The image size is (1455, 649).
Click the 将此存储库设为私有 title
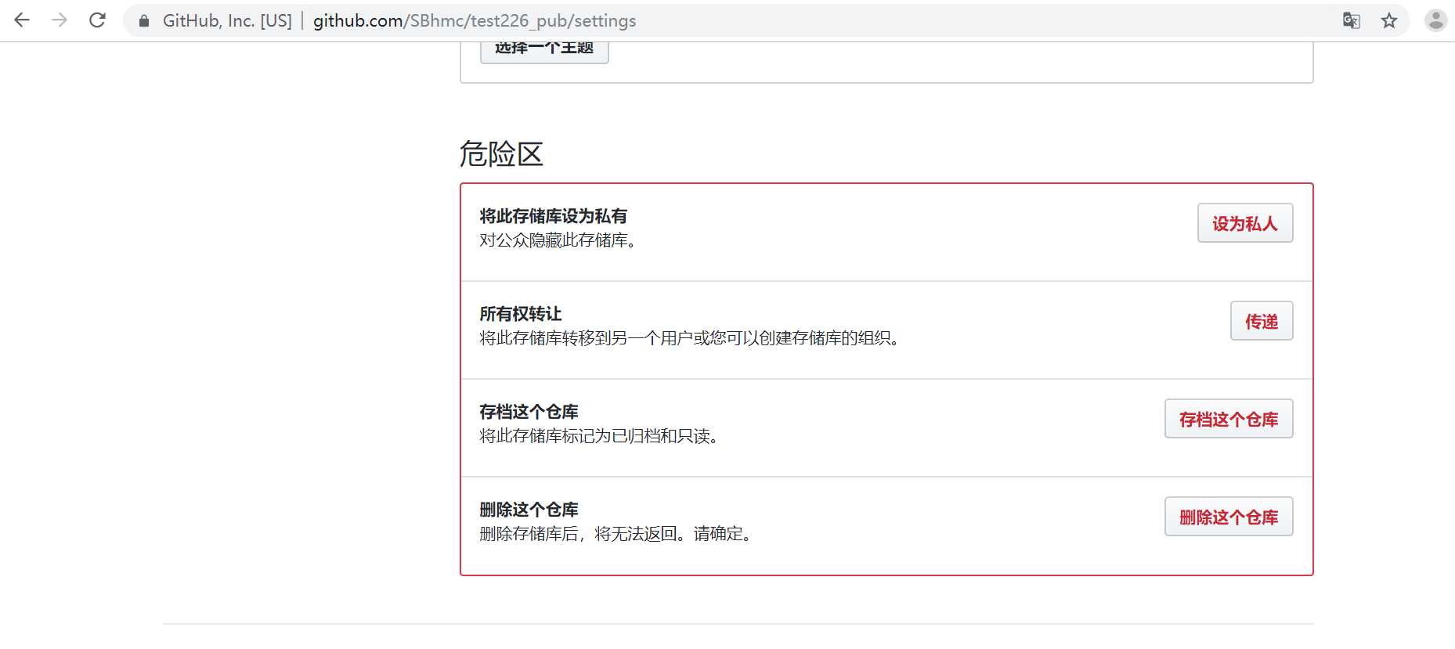(x=554, y=216)
